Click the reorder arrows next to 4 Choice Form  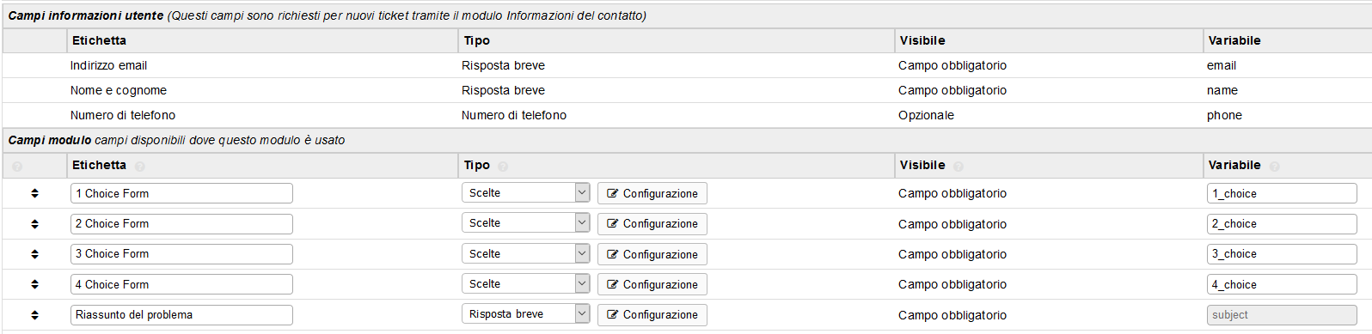click(x=34, y=284)
